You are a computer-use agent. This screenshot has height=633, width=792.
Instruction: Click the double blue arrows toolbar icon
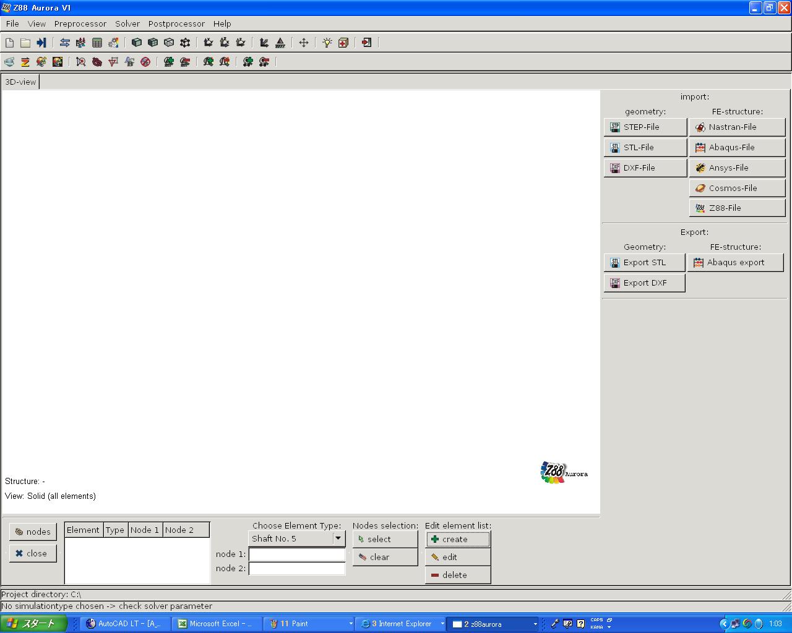tap(65, 43)
